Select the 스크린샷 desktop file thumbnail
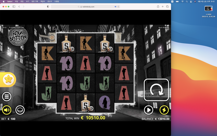Image resolution: width=217 pixels, height=136 pixels. 208,8
